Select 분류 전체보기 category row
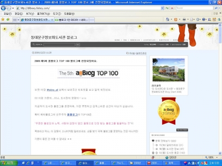 coord(166,141)
